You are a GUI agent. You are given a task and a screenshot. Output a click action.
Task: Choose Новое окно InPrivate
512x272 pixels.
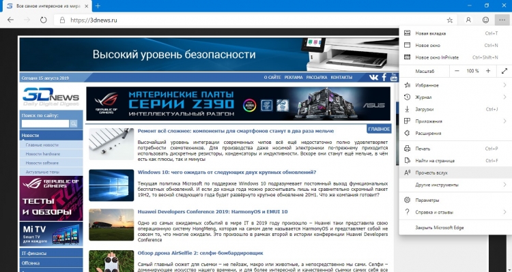coord(455,57)
